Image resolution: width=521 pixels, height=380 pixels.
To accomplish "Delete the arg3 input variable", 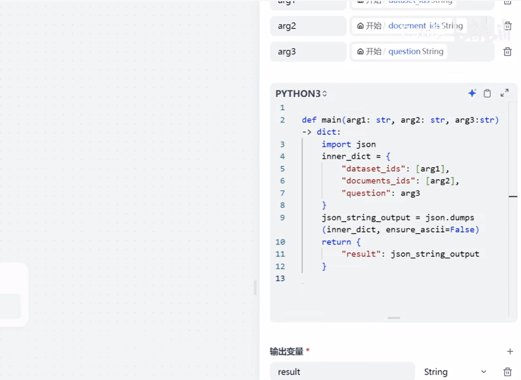I will (x=507, y=52).
